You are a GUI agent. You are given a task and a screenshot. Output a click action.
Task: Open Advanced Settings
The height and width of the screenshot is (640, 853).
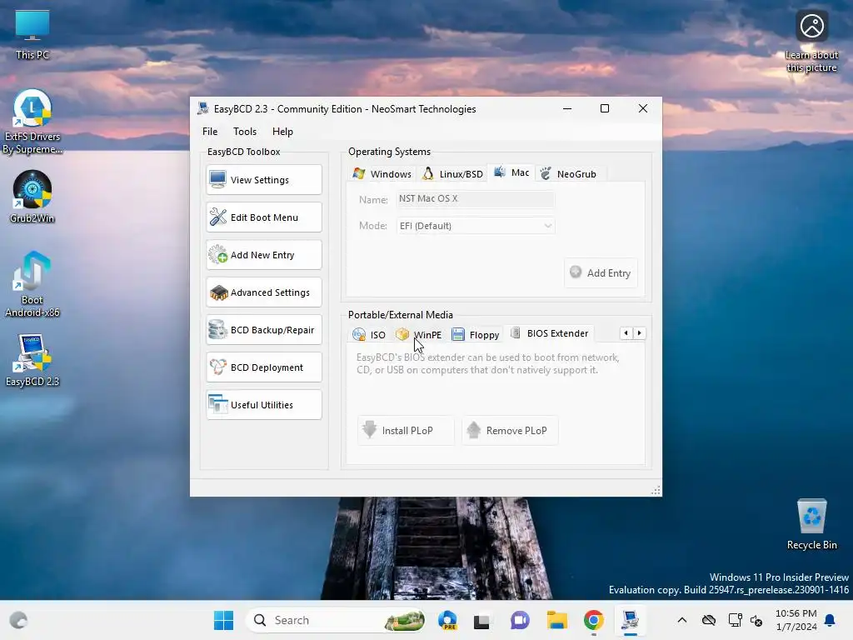pyautogui.click(x=264, y=292)
